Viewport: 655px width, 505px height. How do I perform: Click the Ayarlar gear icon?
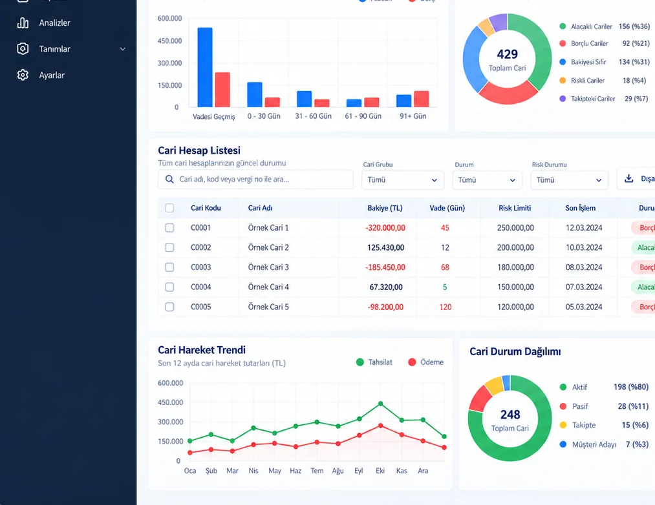(23, 75)
